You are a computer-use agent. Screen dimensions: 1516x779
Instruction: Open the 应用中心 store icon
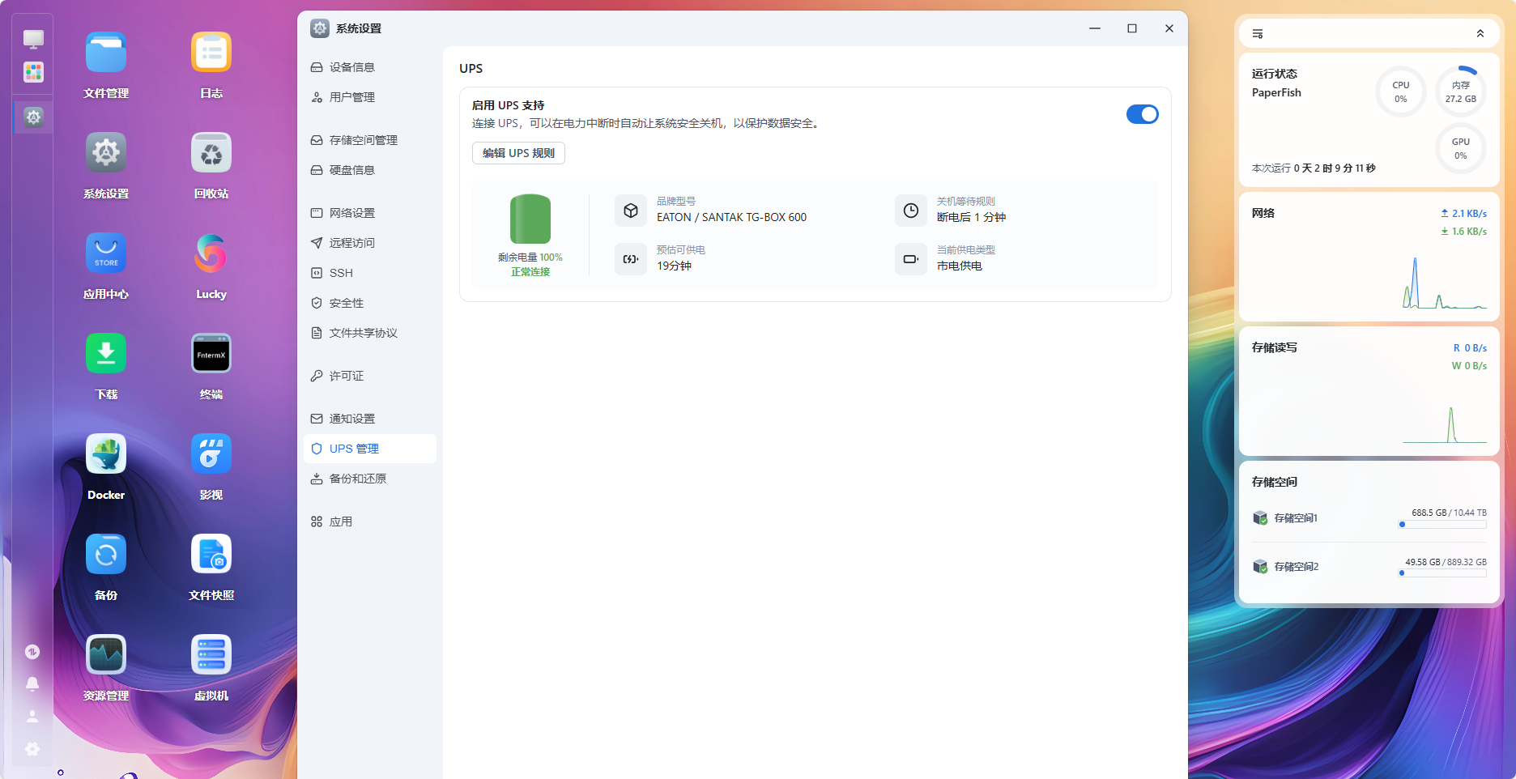[106, 253]
